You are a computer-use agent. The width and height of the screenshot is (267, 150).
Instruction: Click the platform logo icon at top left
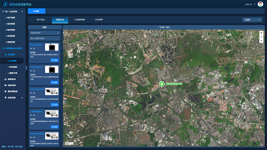click(x=5, y=4)
